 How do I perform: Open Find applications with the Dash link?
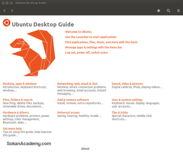(101, 42)
